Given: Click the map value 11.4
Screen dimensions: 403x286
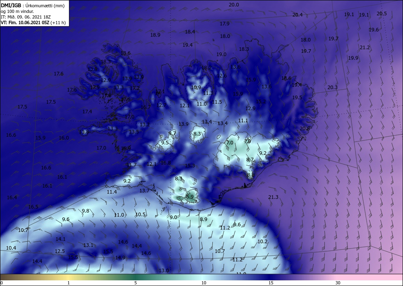Looking at the screenshot, I should [x=112, y=192].
